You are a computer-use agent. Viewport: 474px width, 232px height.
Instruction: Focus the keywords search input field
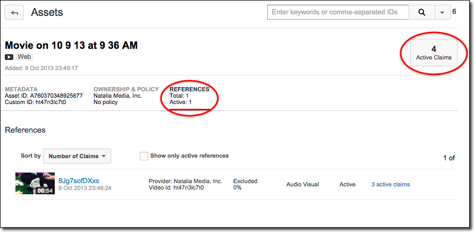(x=338, y=12)
